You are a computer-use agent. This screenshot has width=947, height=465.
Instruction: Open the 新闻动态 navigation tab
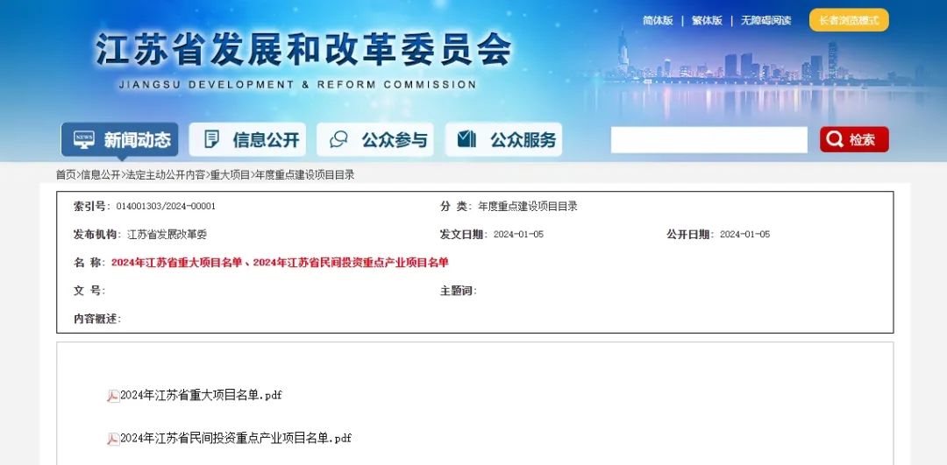(120, 140)
